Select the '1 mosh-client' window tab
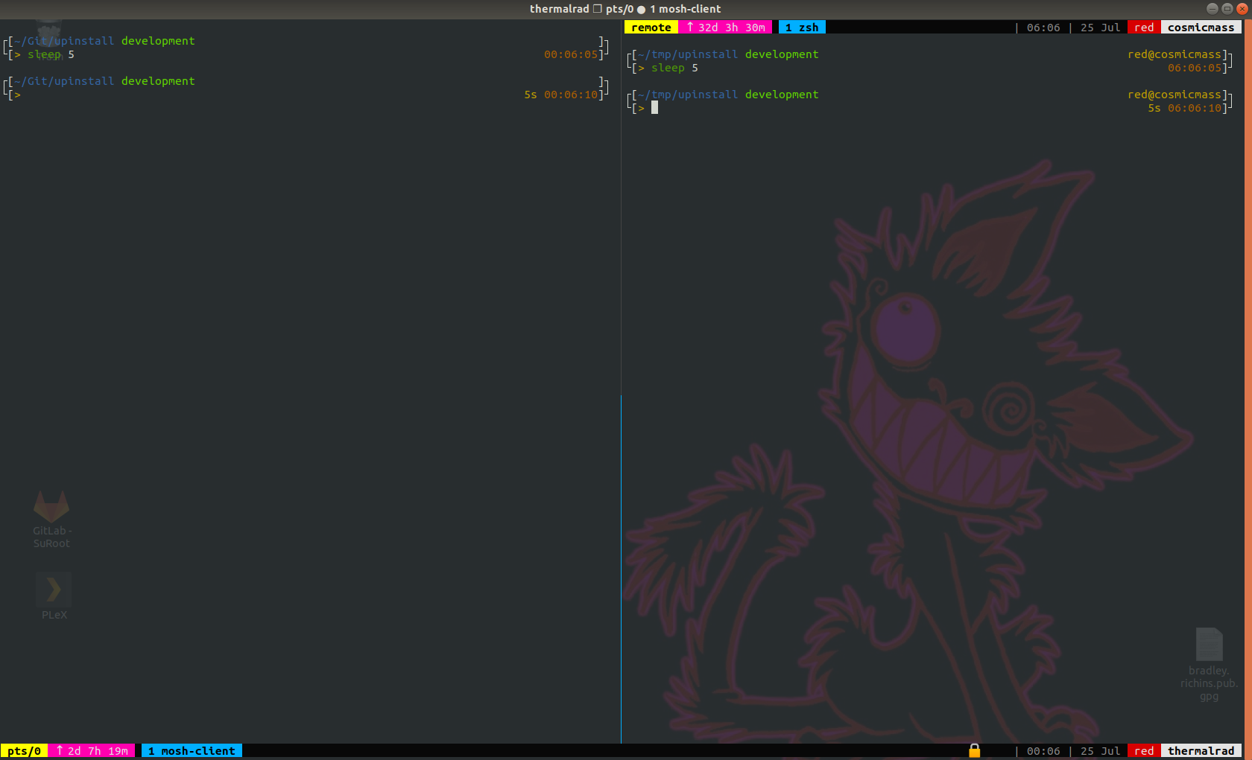Screen dimensions: 1252x760 192,751
